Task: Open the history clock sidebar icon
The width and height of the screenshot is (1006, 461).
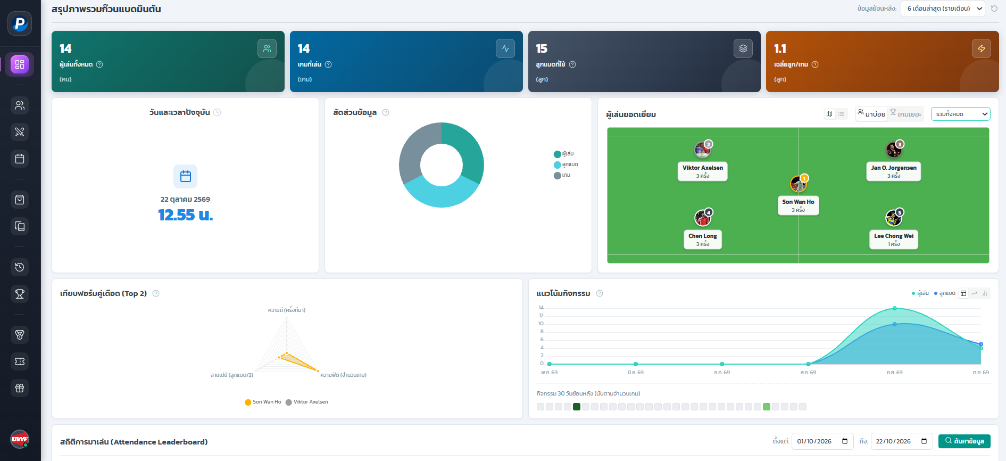Action: coord(20,267)
